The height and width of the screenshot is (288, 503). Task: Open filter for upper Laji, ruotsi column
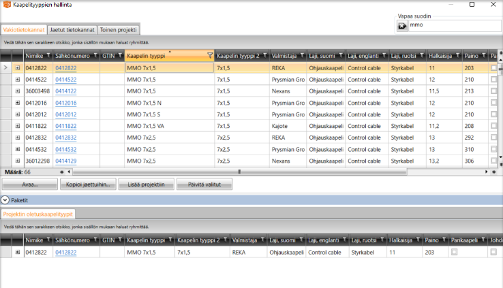422,55
